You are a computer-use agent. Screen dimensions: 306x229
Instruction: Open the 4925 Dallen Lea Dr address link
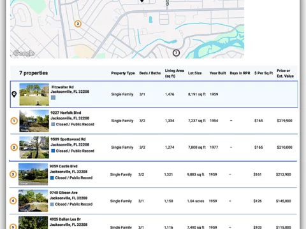point(69,222)
